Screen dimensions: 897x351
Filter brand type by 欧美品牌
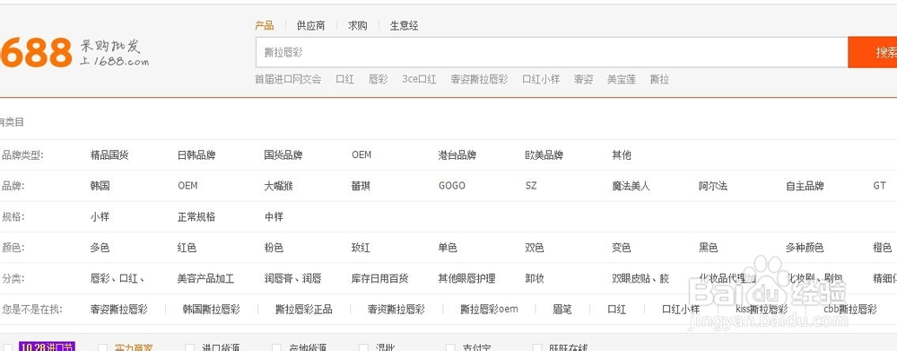pyautogui.click(x=544, y=155)
